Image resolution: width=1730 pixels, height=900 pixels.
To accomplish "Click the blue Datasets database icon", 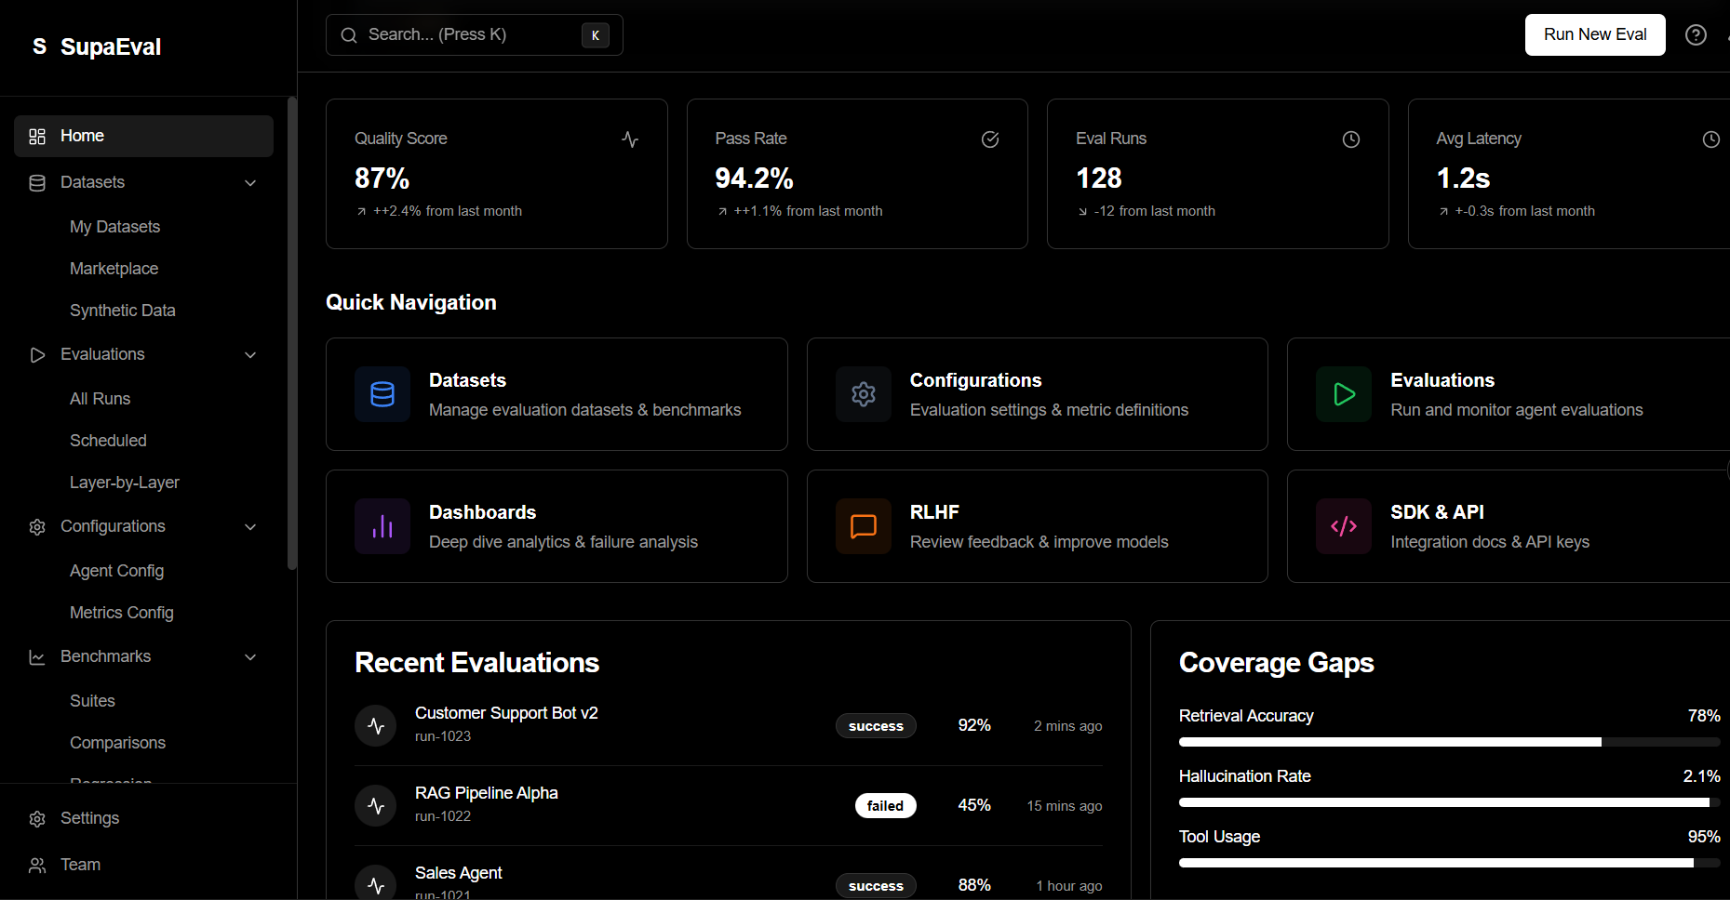I will tap(382, 394).
